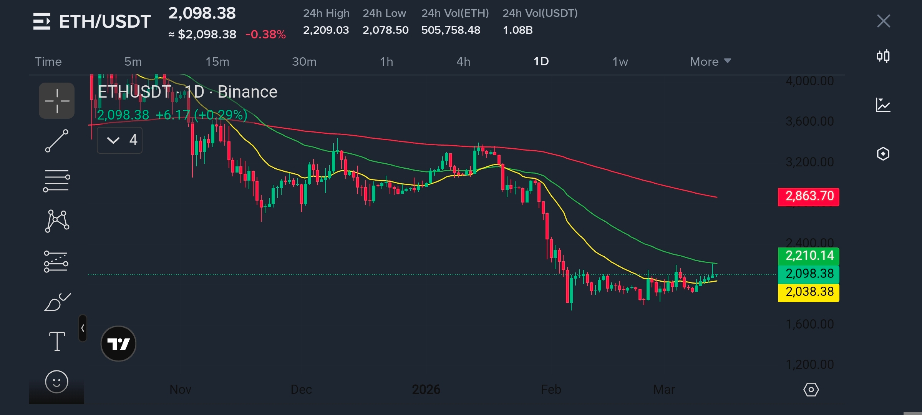Open the horizontal lines tool group

click(56, 181)
